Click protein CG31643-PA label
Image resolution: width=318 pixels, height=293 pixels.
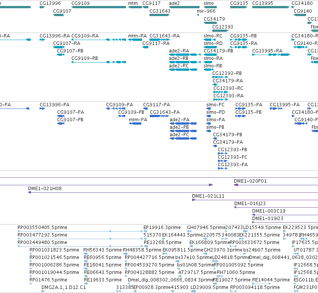(165, 112)
